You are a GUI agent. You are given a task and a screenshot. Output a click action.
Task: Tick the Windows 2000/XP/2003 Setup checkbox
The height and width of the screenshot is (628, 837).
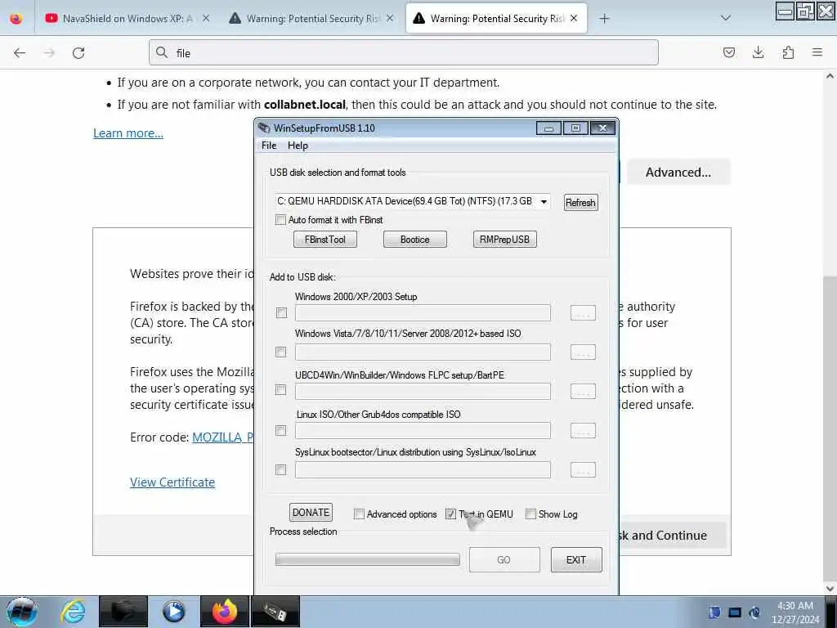point(281,313)
